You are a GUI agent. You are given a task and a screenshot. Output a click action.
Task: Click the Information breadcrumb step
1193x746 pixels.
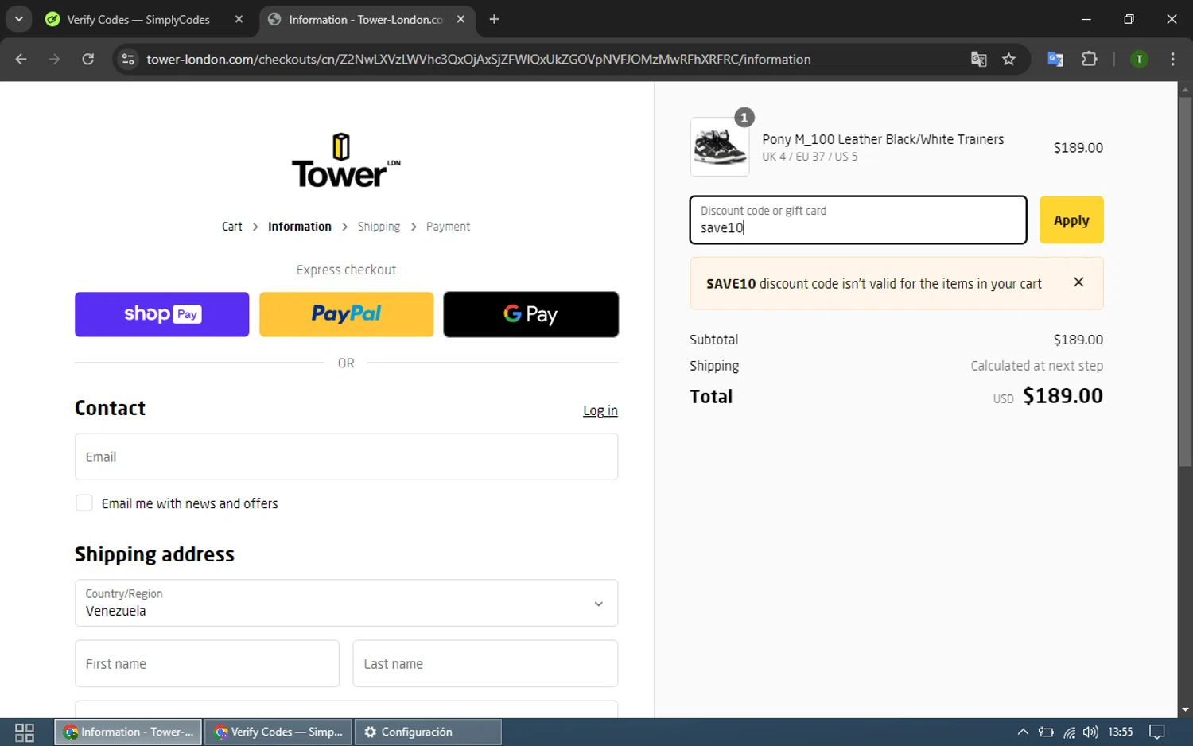(300, 227)
